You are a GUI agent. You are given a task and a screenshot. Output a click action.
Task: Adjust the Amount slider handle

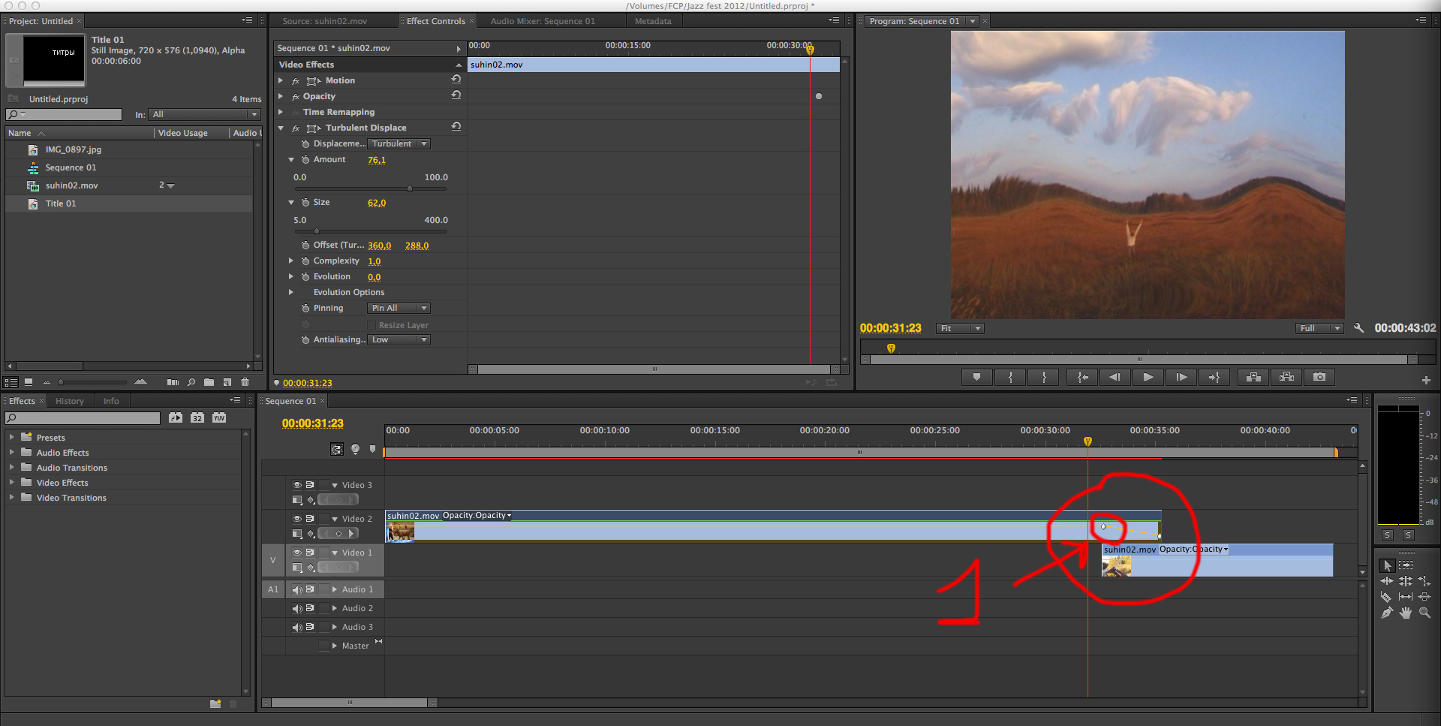coord(409,188)
